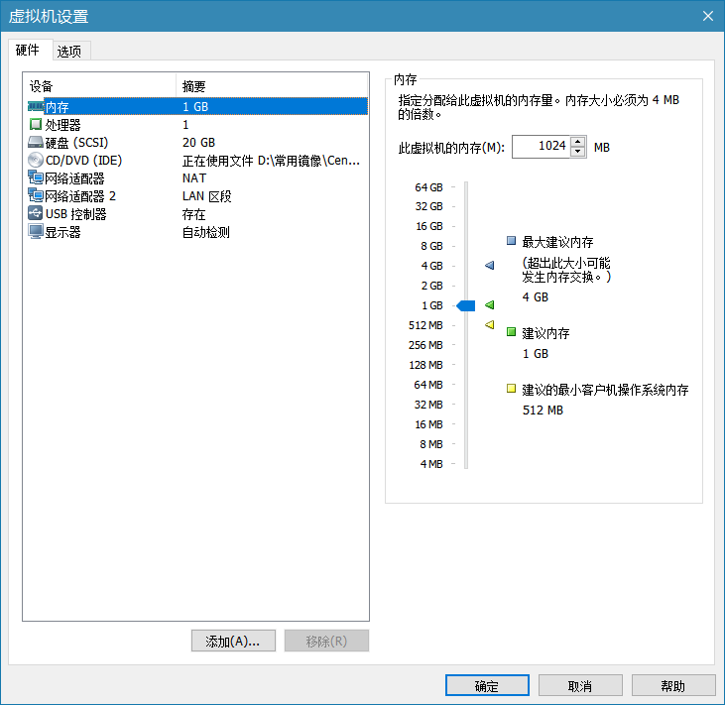Click the 设备 column header

[100, 86]
